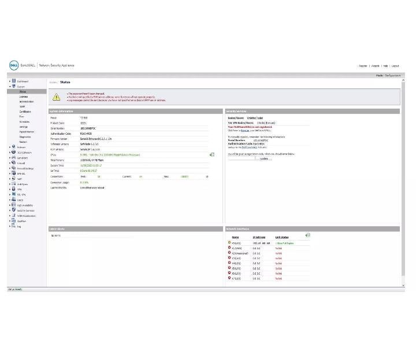Click the VPN icon in the sidebar

coord(14,189)
